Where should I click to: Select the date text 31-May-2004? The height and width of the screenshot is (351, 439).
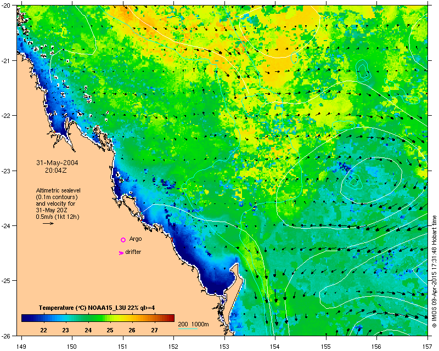click(x=57, y=163)
